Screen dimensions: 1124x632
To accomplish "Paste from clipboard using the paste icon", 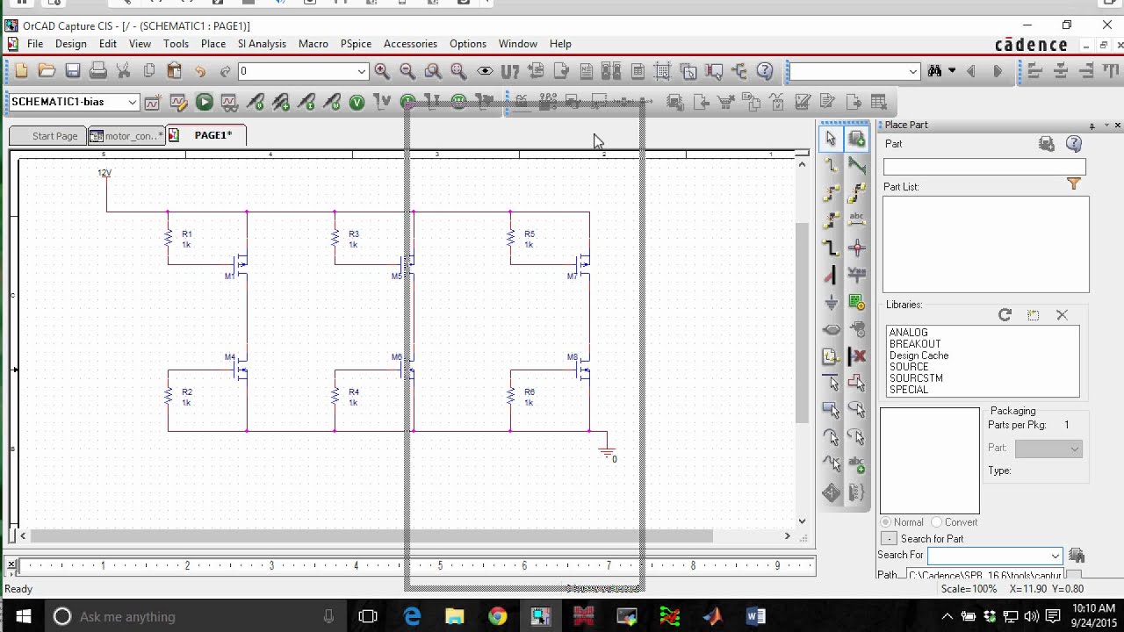I will click(x=175, y=71).
